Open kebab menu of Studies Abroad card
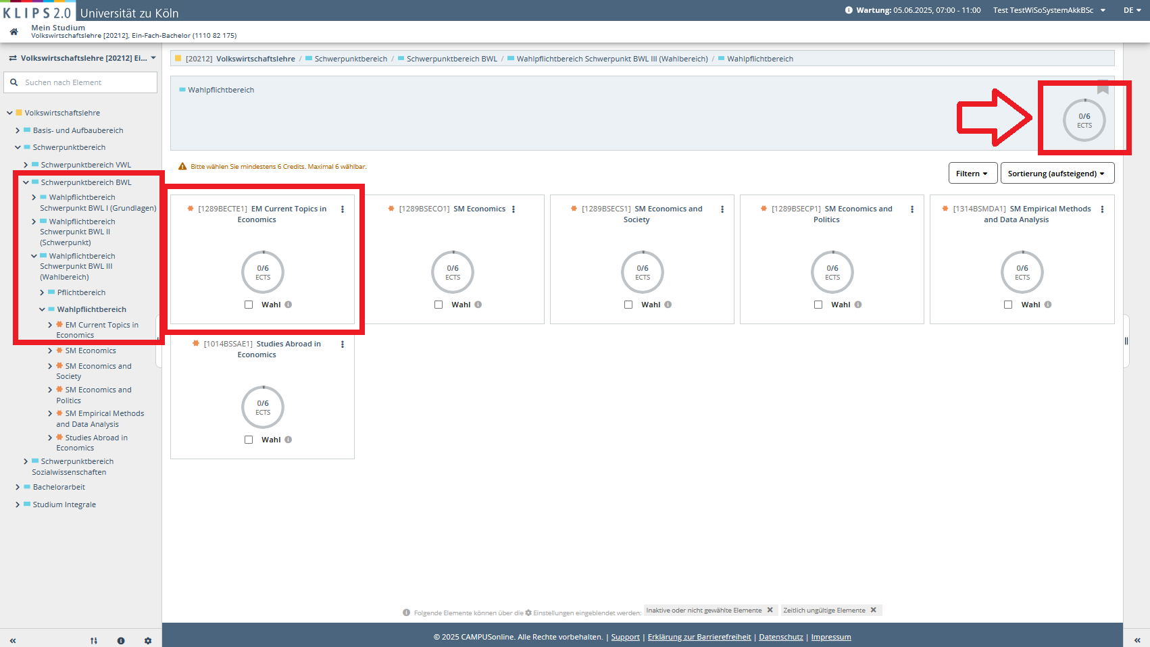The width and height of the screenshot is (1150, 647). coord(343,344)
